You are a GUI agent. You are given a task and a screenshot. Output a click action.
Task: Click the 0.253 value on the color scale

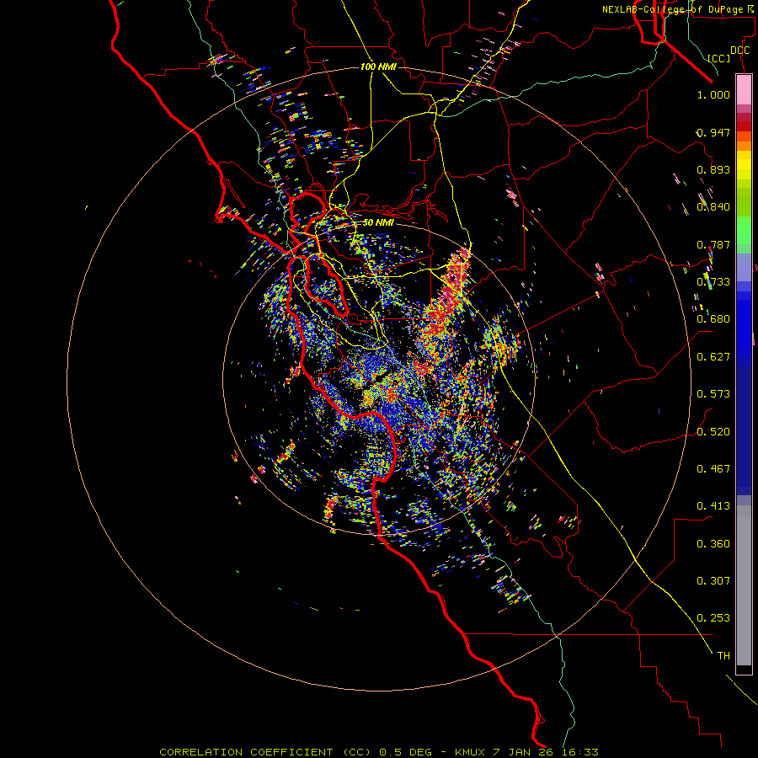pos(713,618)
